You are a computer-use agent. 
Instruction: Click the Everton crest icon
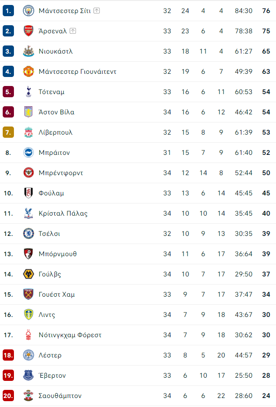click(x=28, y=375)
